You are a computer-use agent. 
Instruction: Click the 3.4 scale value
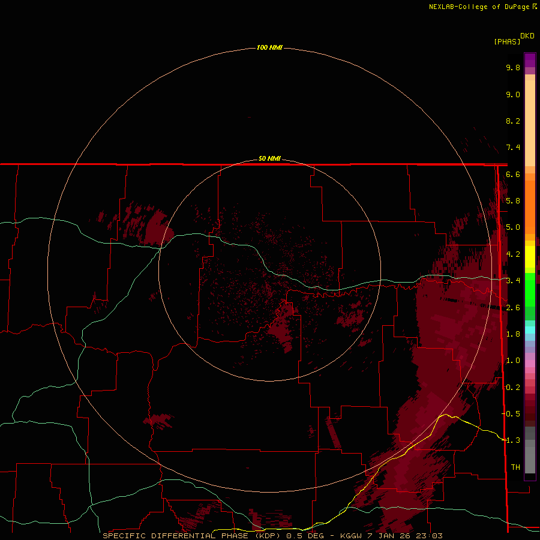tap(513, 281)
